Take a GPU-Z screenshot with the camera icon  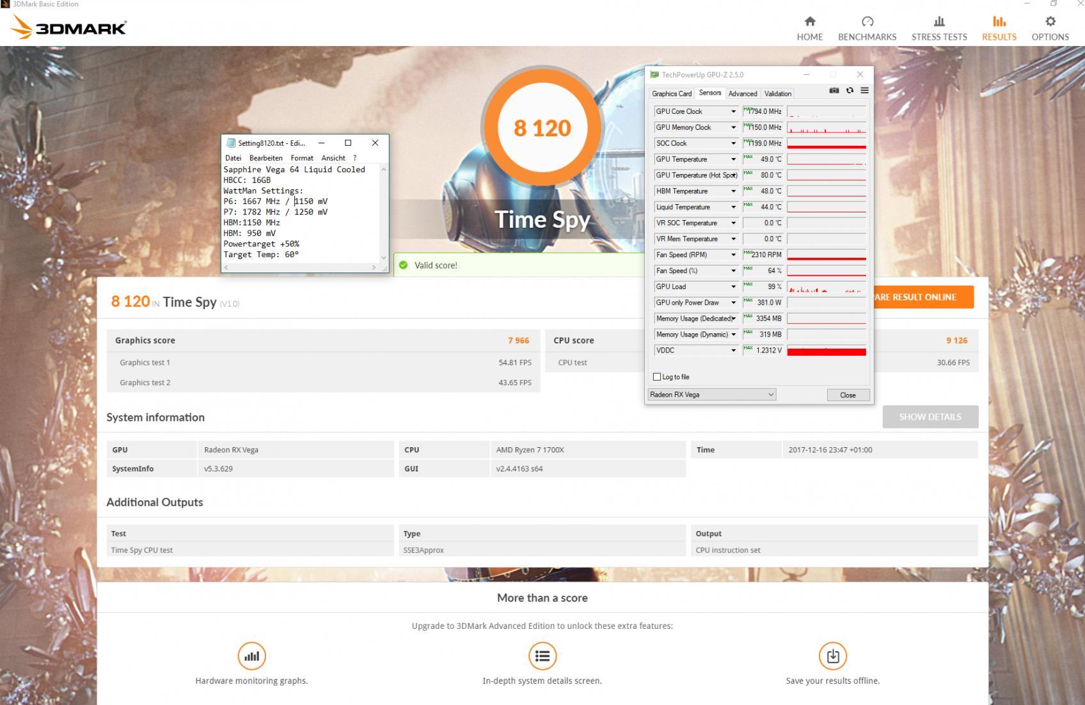[834, 91]
